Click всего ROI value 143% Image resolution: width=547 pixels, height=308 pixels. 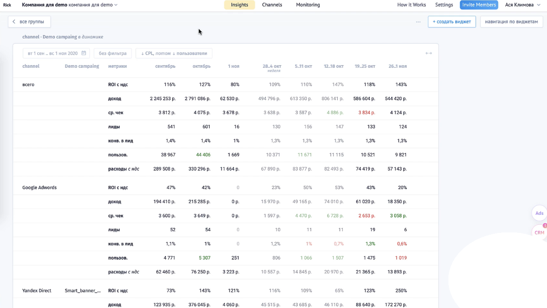[x=401, y=85]
